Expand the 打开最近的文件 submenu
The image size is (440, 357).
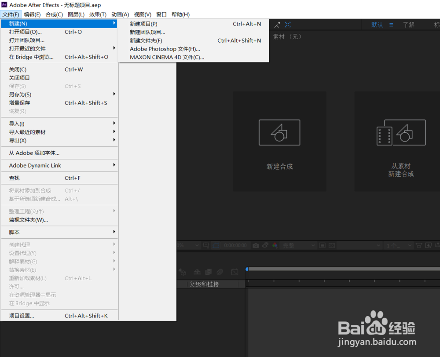pyautogui.click(x=59, y=48)
